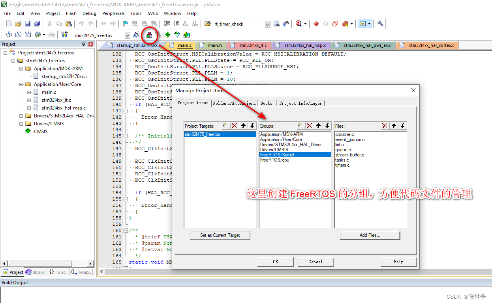Delete selected group with red X icon
492x303 pixels.
[x=310, y=126]
